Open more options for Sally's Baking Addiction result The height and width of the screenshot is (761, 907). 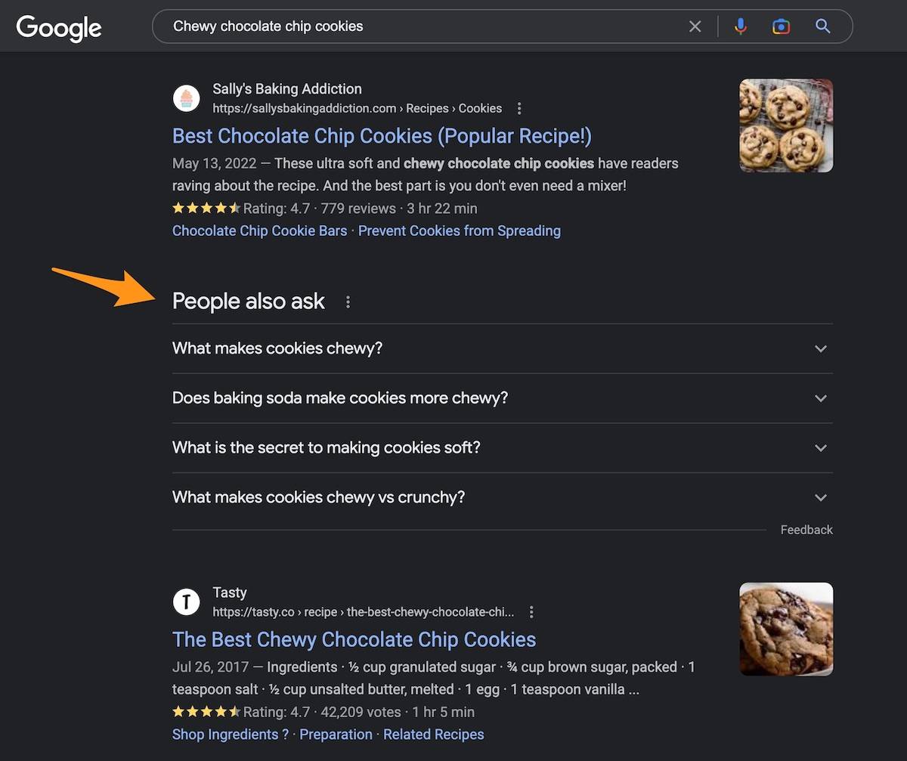(x=519, y=109)
